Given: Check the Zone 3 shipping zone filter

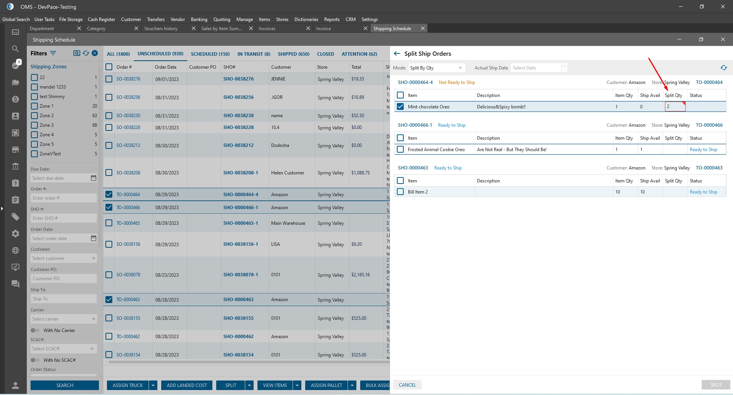Looking at the screenshot, I should (34, 125).
